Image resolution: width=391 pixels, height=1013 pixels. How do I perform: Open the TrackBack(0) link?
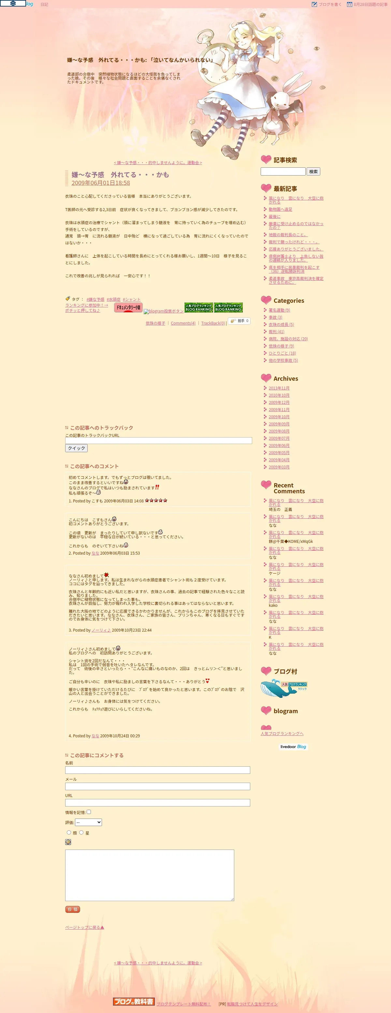213,323
